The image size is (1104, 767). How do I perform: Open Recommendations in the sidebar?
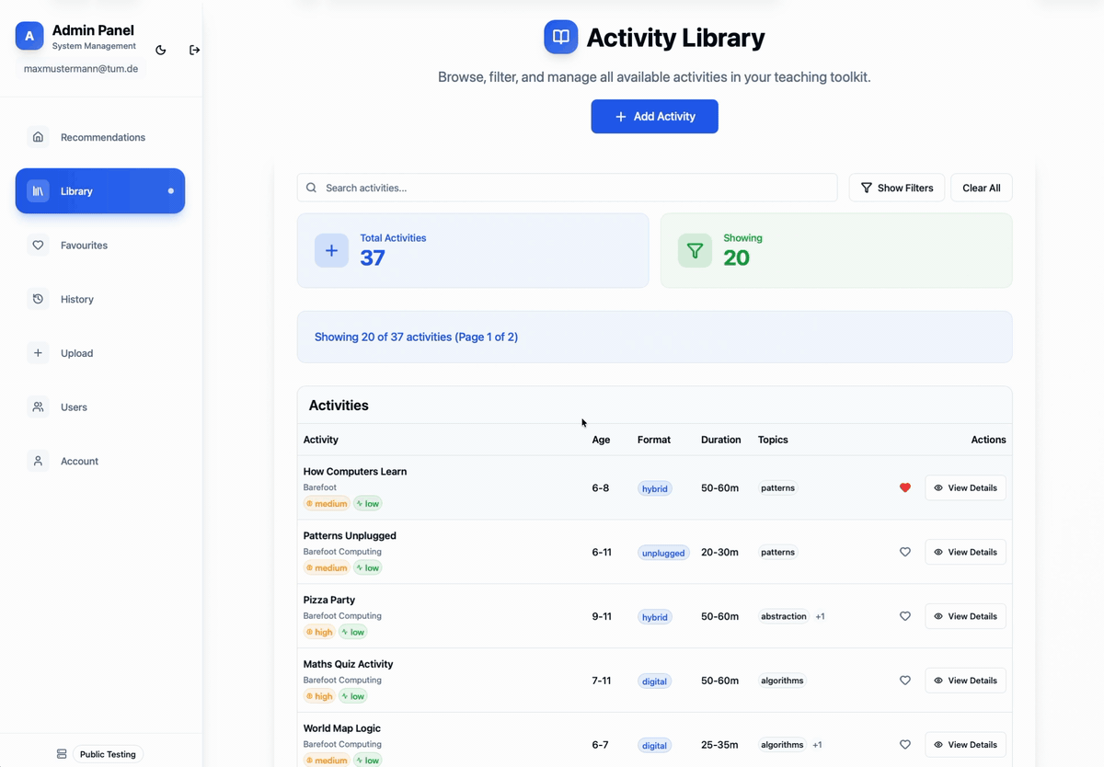pos(102,137)
